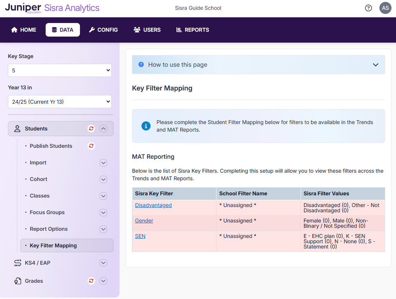
Task: Click the Sisra Filter Values column header
Action: pyautogui.click(x=343, y=194)
